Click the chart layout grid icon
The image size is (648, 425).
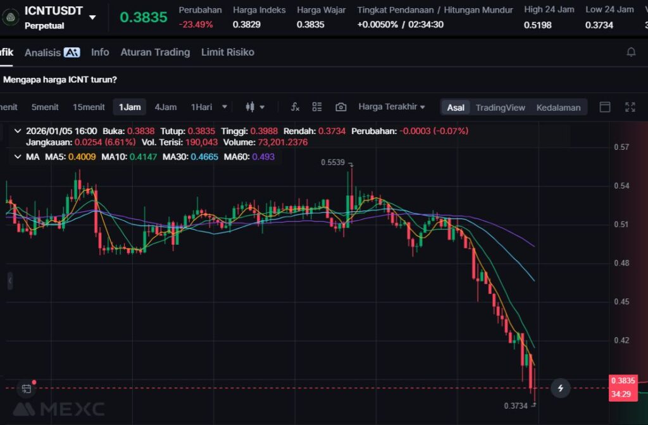317,107
